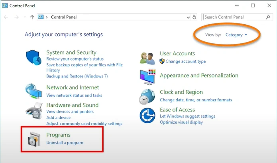Open Network and Internet category
Screen dimensions: 277x163
pos(73,87)
